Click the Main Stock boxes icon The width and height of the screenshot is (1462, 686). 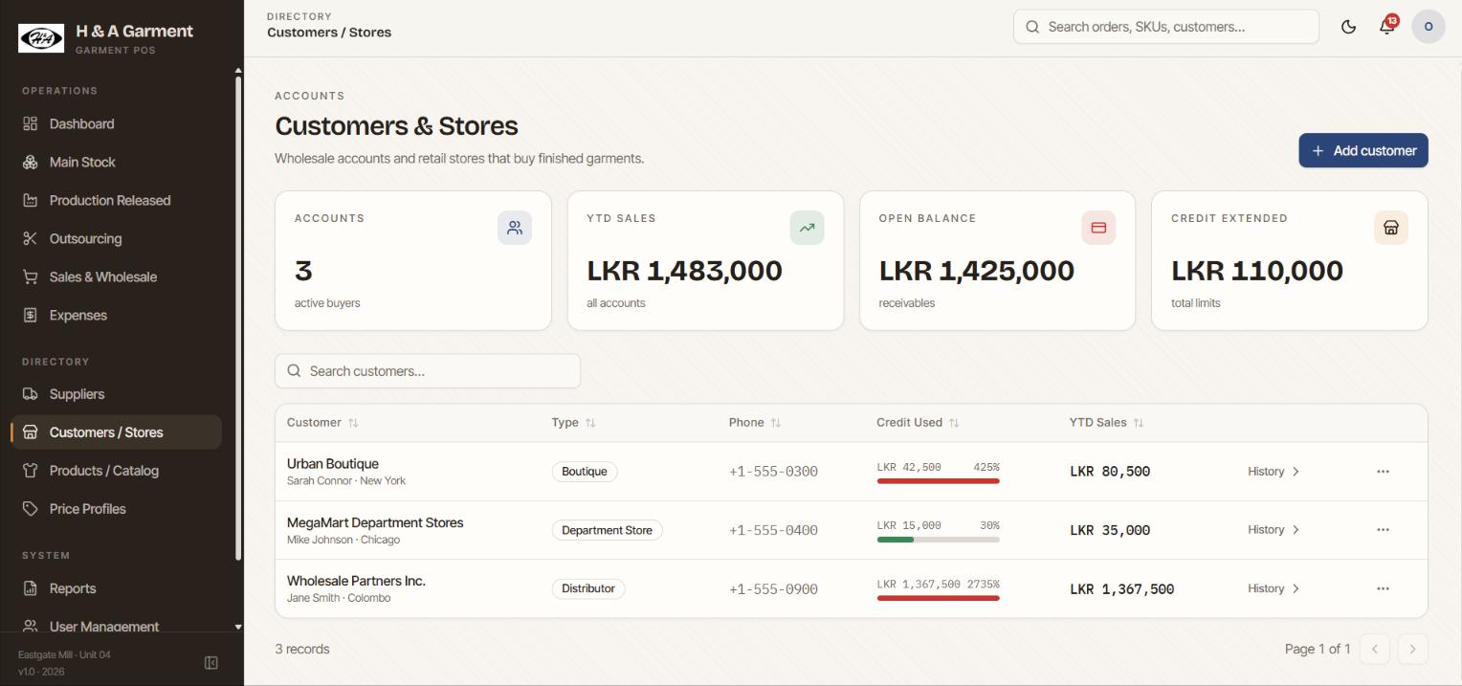[30, 162]
